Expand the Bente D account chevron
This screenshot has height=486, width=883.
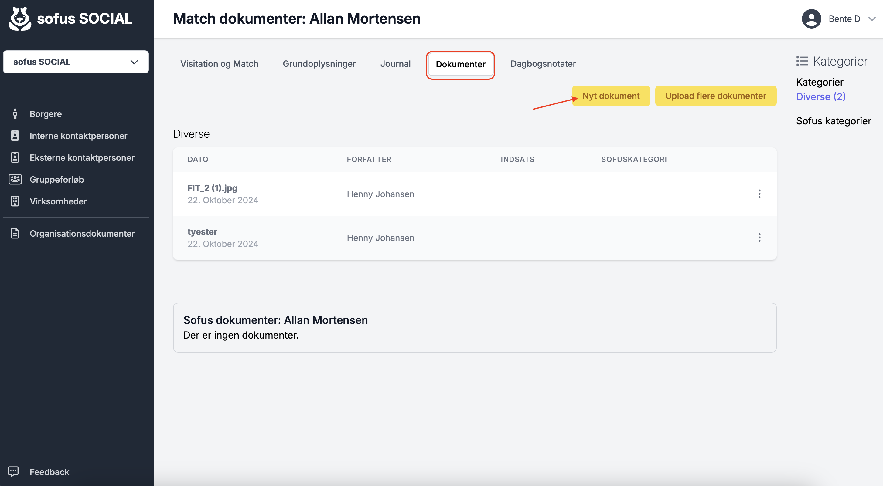[872, 19]
